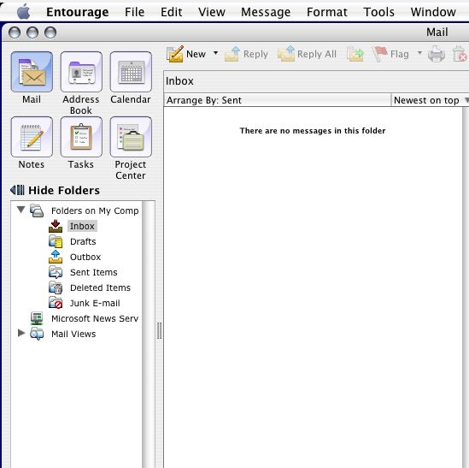Open the Message menu

[266, 12]
